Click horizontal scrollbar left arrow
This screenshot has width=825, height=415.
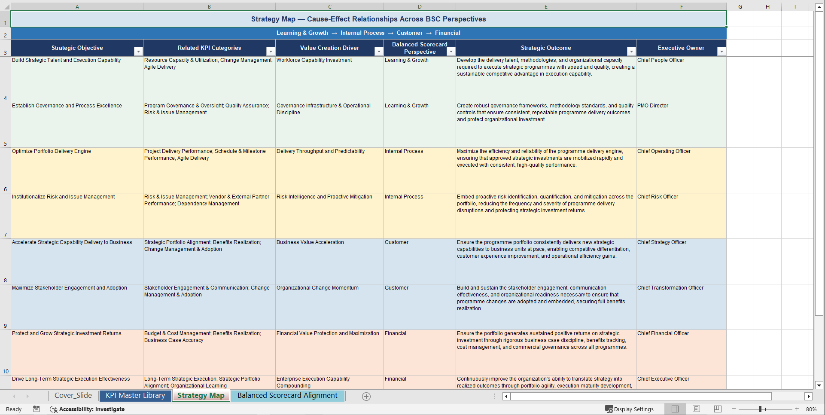[506, 397]
